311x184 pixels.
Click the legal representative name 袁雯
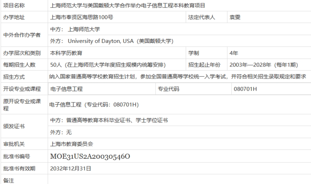[x=235, y=17]
